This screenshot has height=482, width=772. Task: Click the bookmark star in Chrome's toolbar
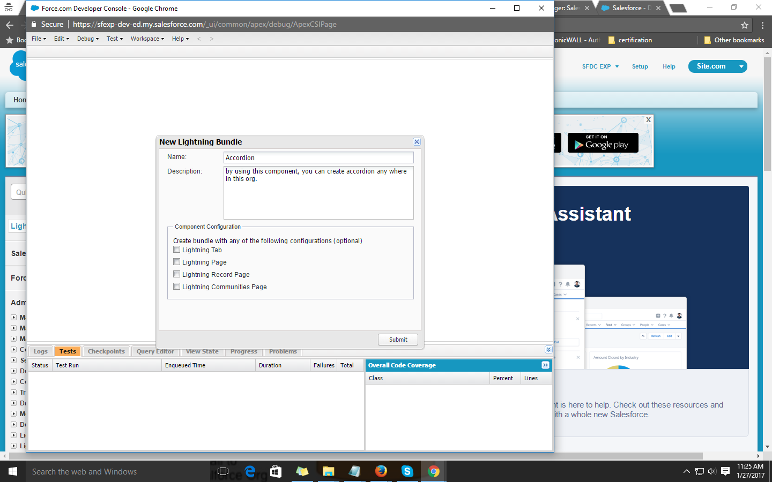(744, 25)
